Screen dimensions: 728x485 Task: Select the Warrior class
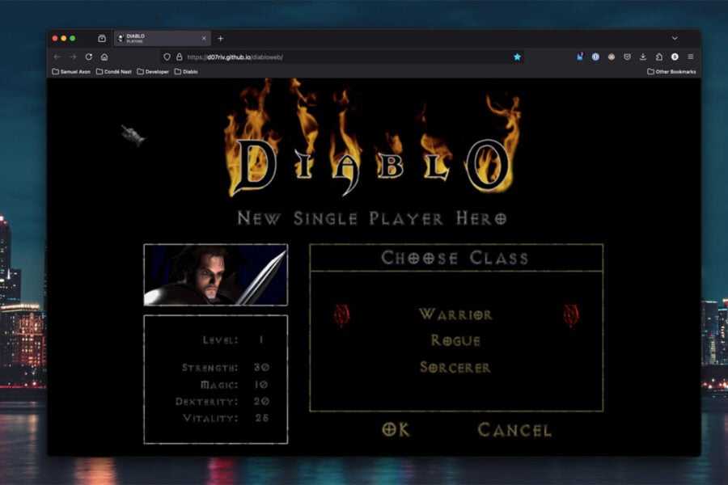(456, 314)
